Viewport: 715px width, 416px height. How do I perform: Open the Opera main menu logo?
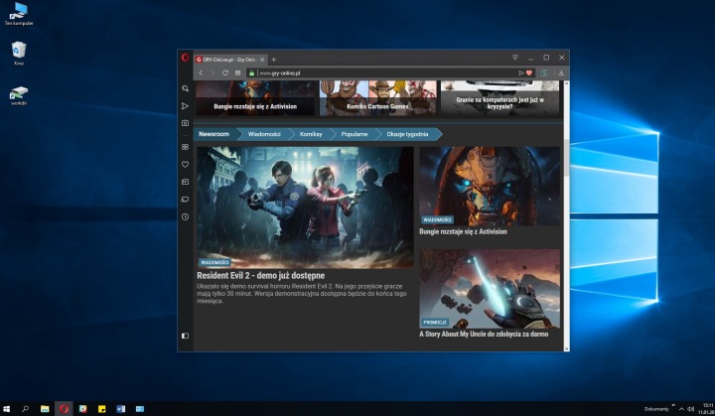click(185, 59)
